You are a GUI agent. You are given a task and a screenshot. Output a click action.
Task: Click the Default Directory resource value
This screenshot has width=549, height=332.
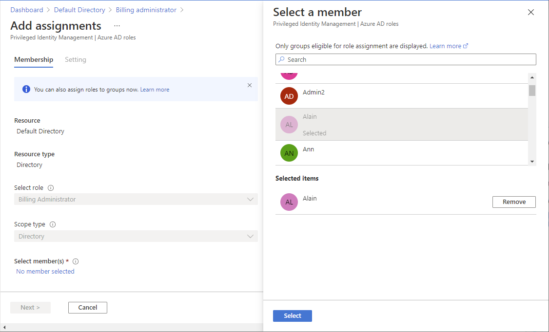click(x=40, y=131)
